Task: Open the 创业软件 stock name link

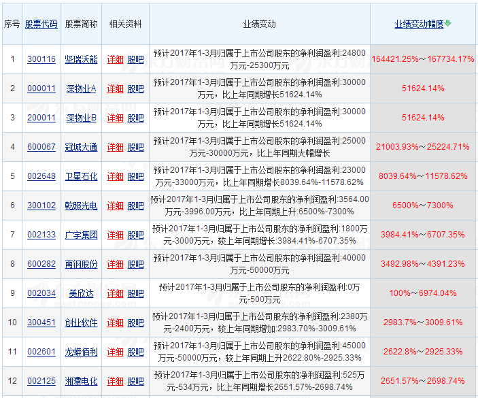Action: point(81,322)
